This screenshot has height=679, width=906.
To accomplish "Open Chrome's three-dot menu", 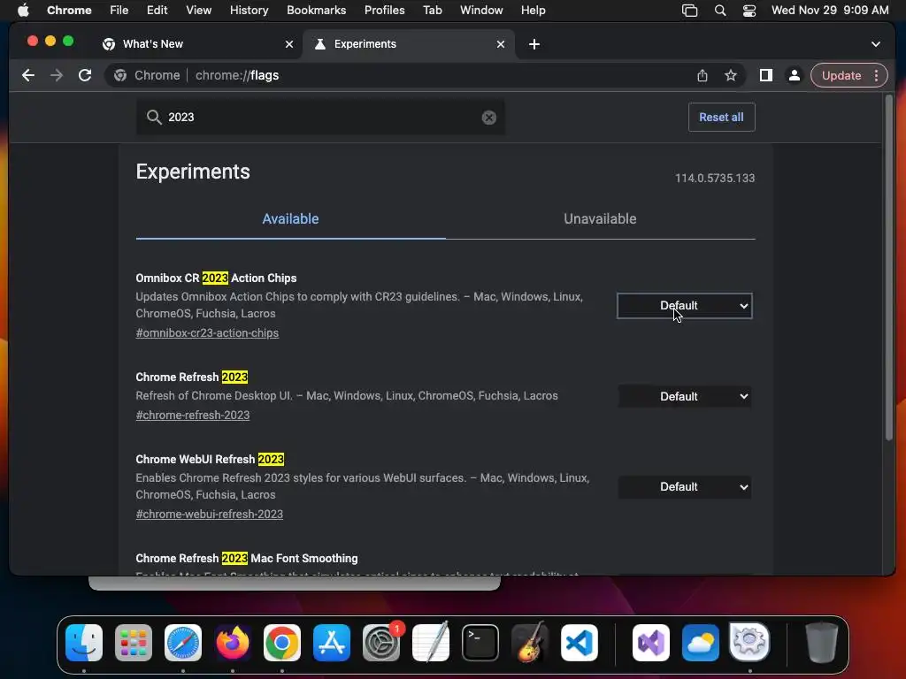I will click(x=876, y=76).
